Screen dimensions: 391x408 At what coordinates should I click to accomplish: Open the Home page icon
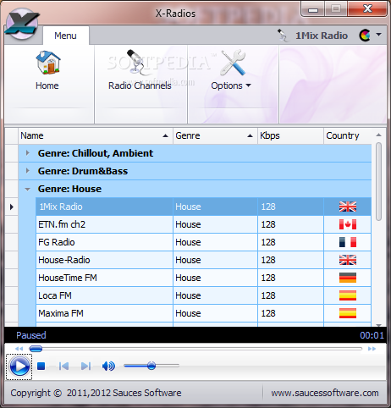click(48, 63)
